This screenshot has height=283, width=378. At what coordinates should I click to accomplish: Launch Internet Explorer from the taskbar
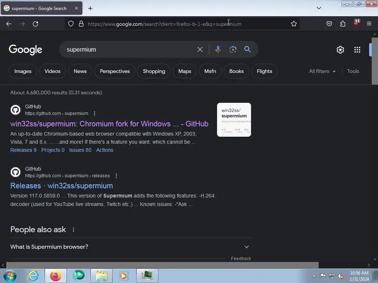(33, 276)
